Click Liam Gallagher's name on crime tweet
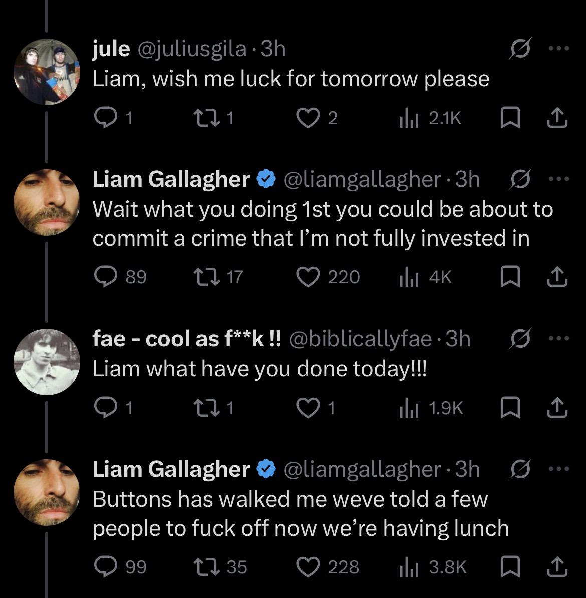Screen dimensions: 586x598 (x=171, y=179)
